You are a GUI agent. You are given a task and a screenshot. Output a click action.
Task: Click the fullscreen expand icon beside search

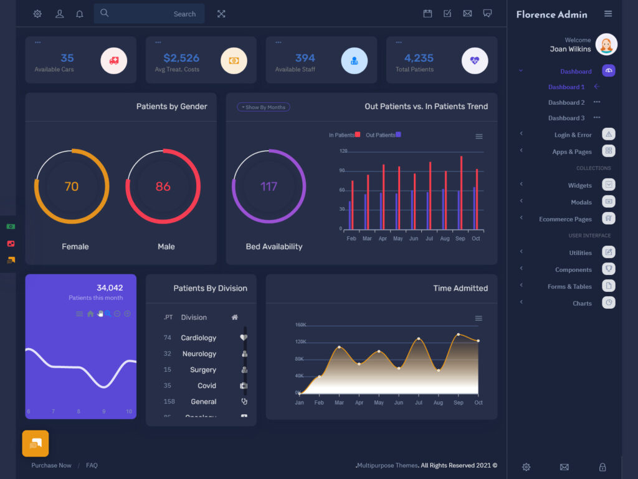point(221,13)
